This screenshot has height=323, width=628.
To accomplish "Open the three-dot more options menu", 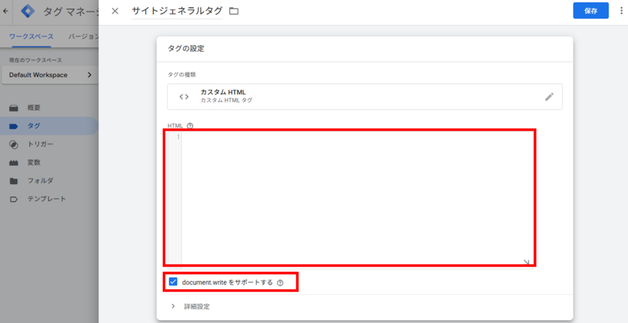I will point(619,11).
